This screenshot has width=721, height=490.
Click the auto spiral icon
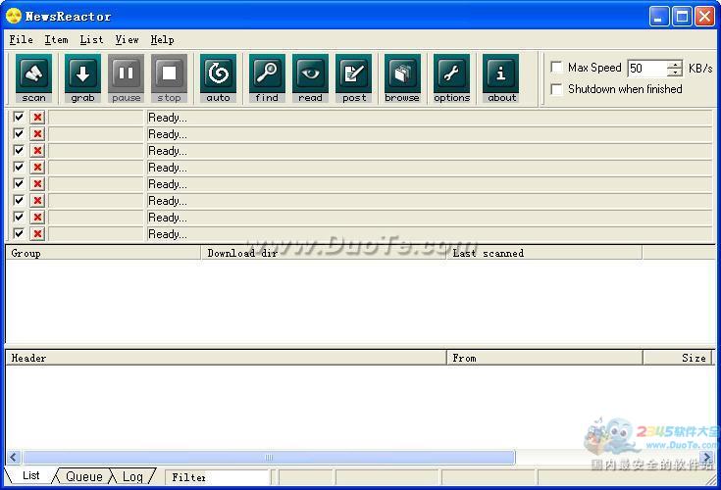219,78
